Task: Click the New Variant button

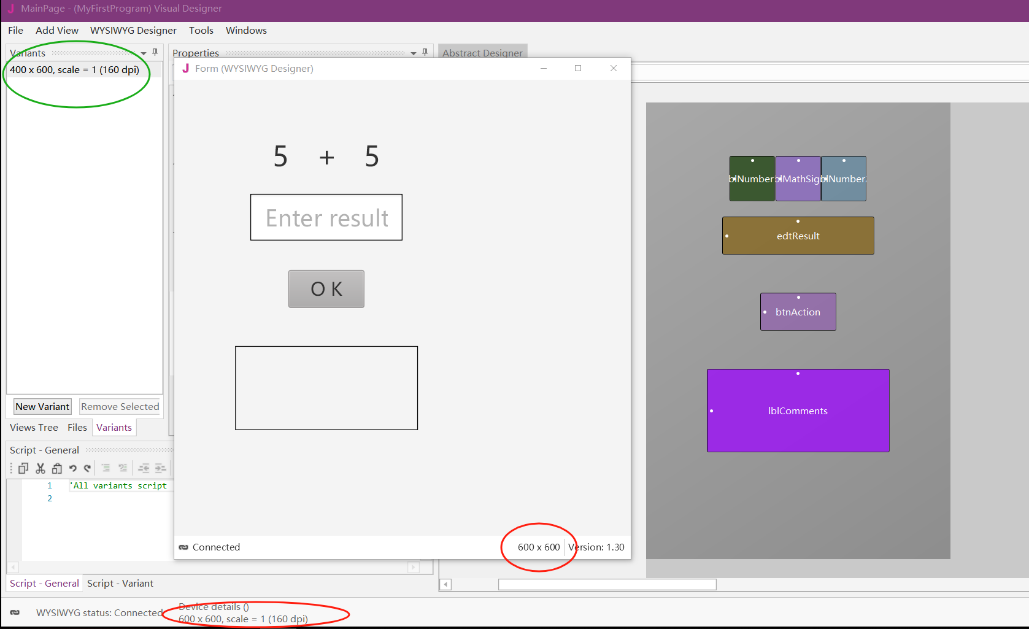Action: point(42,406)
